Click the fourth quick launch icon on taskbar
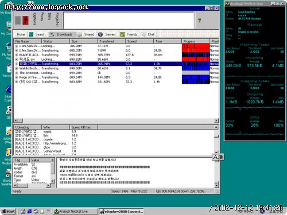This screenshot has width=287, height=215. click(x=42, y=212)
